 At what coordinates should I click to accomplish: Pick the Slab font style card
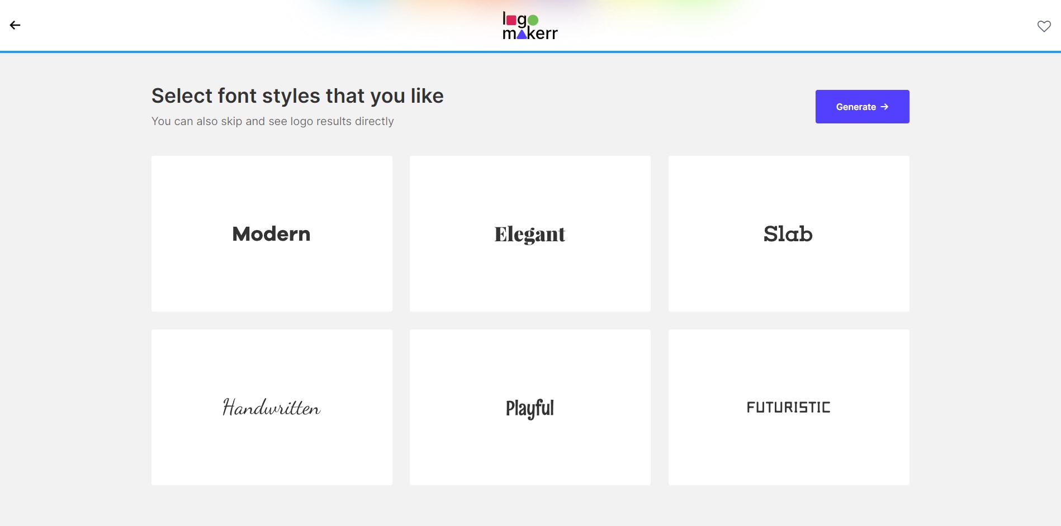pyautogui.click(x=789, y=233)
